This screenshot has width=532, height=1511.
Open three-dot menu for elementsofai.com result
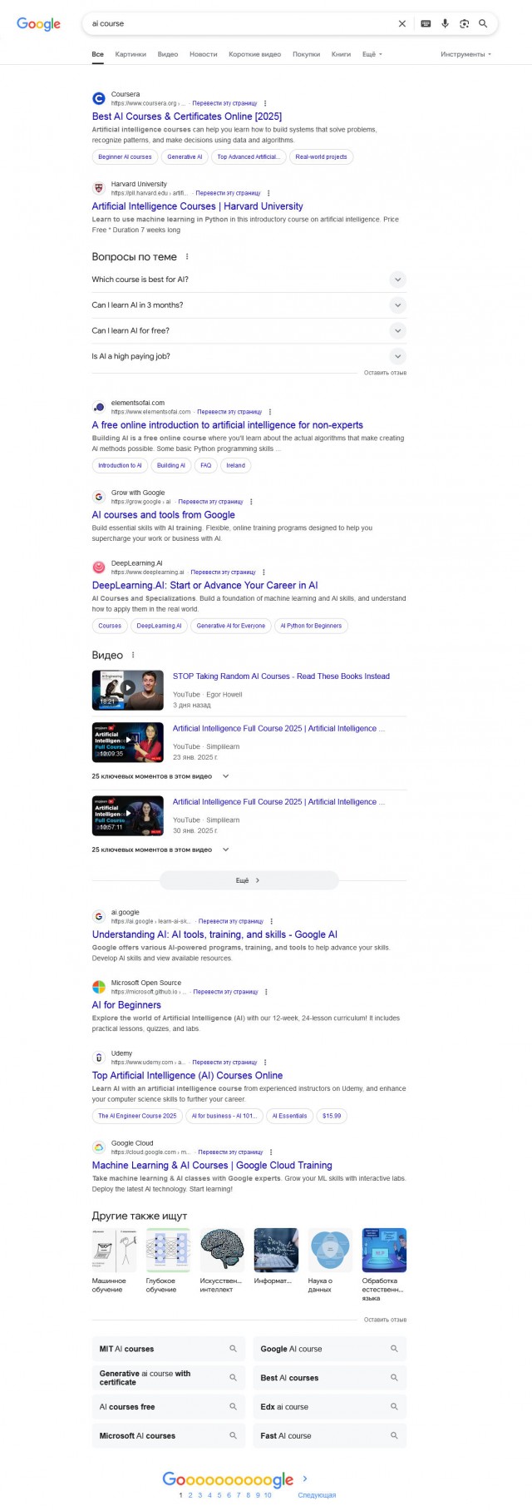[x=270, y=412]
